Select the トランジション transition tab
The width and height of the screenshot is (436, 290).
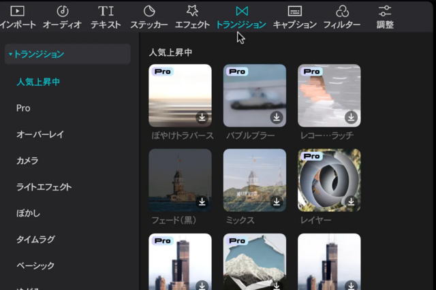pyautogui.click(x=241, y=17)
